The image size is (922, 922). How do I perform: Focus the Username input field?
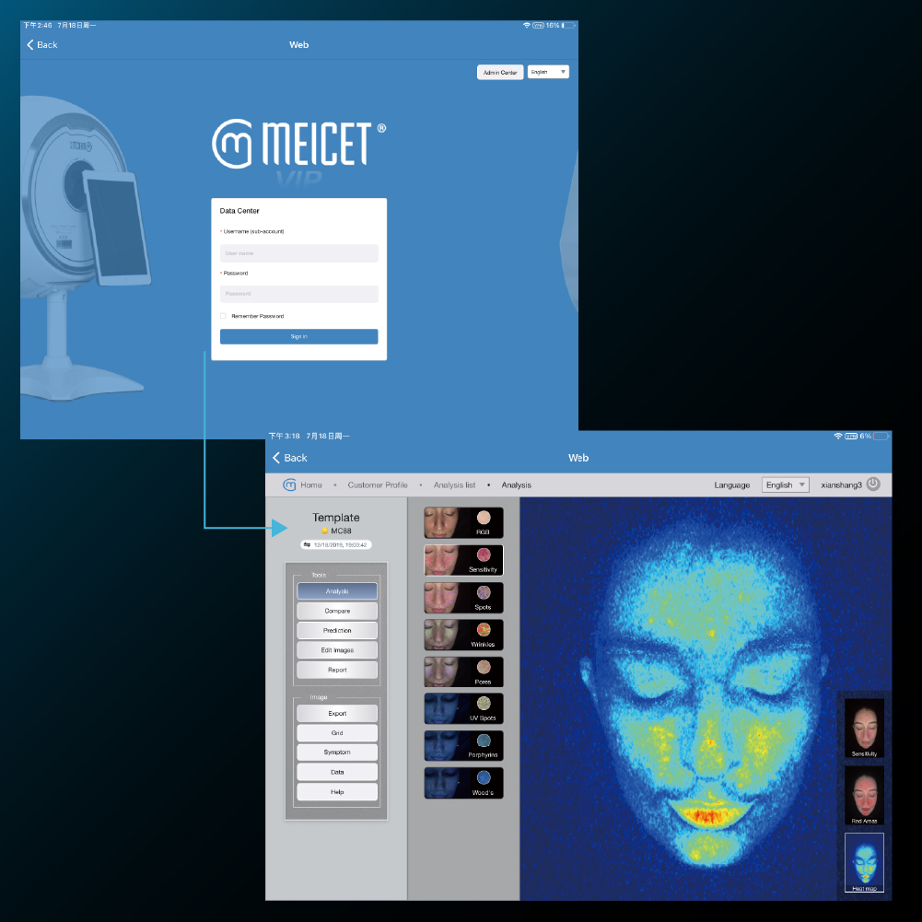point(298,253)
